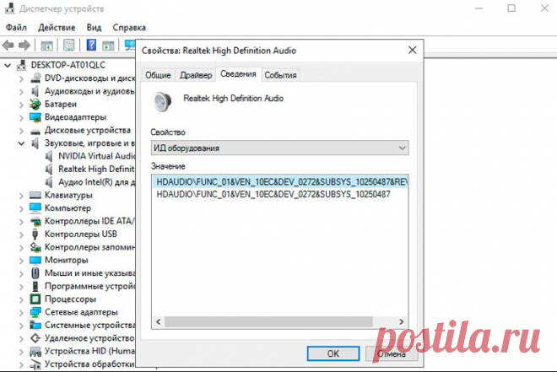Viewport: 557px width, 372px height.
Task: Select Realtek High Definition tree item
Action: [x=96, y=169]
